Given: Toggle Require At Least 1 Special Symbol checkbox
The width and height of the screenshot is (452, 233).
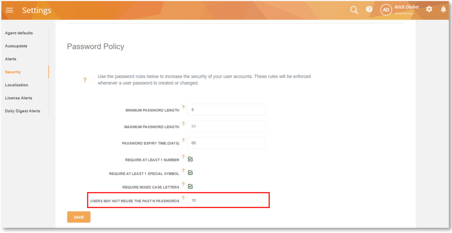Looking at the screenshot, I should click(190, 173).
